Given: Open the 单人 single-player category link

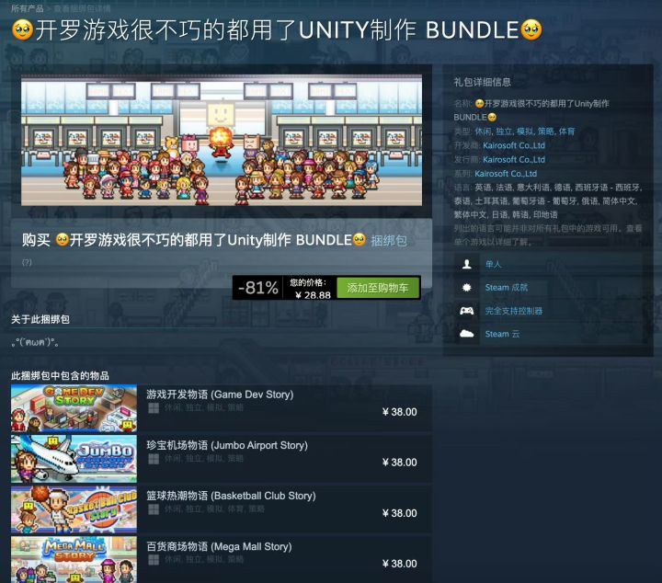Looking at the screenshot, I should pyautogui.click(x=493, y=264).
